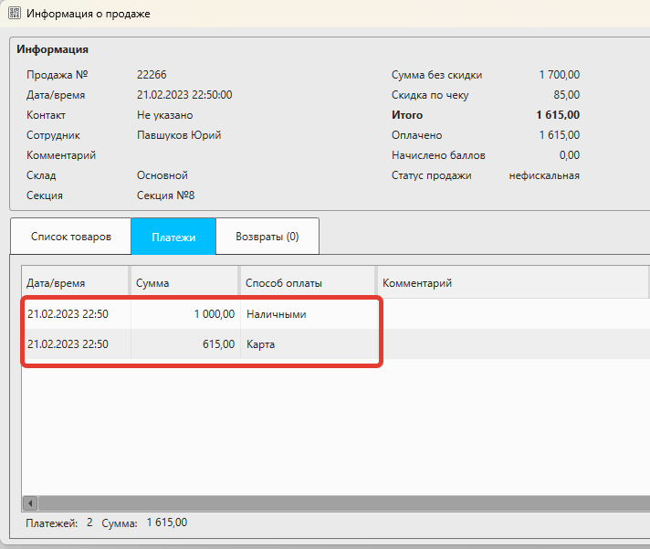The height and width of the screenshot is (549, 650).
Task: Click the application icon in the title bar
Action: 15,15
